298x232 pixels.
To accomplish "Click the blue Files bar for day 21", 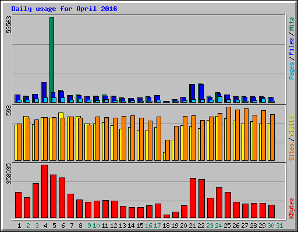I will [x=193, y=92].
